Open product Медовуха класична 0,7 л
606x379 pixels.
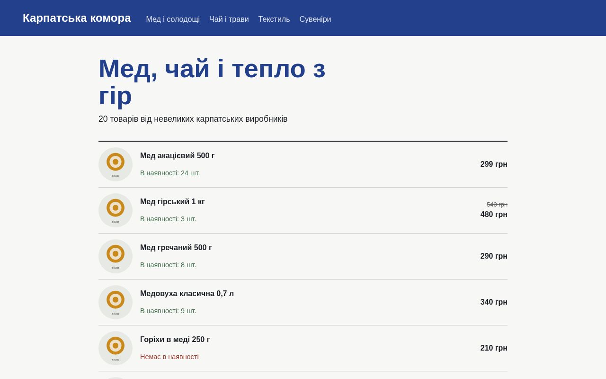point(187,294)
